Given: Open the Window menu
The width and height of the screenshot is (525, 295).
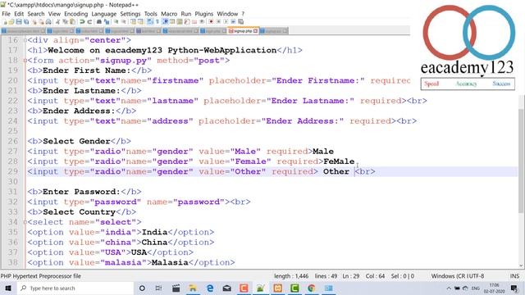Looking at the screenshot, I should (227, 14).
